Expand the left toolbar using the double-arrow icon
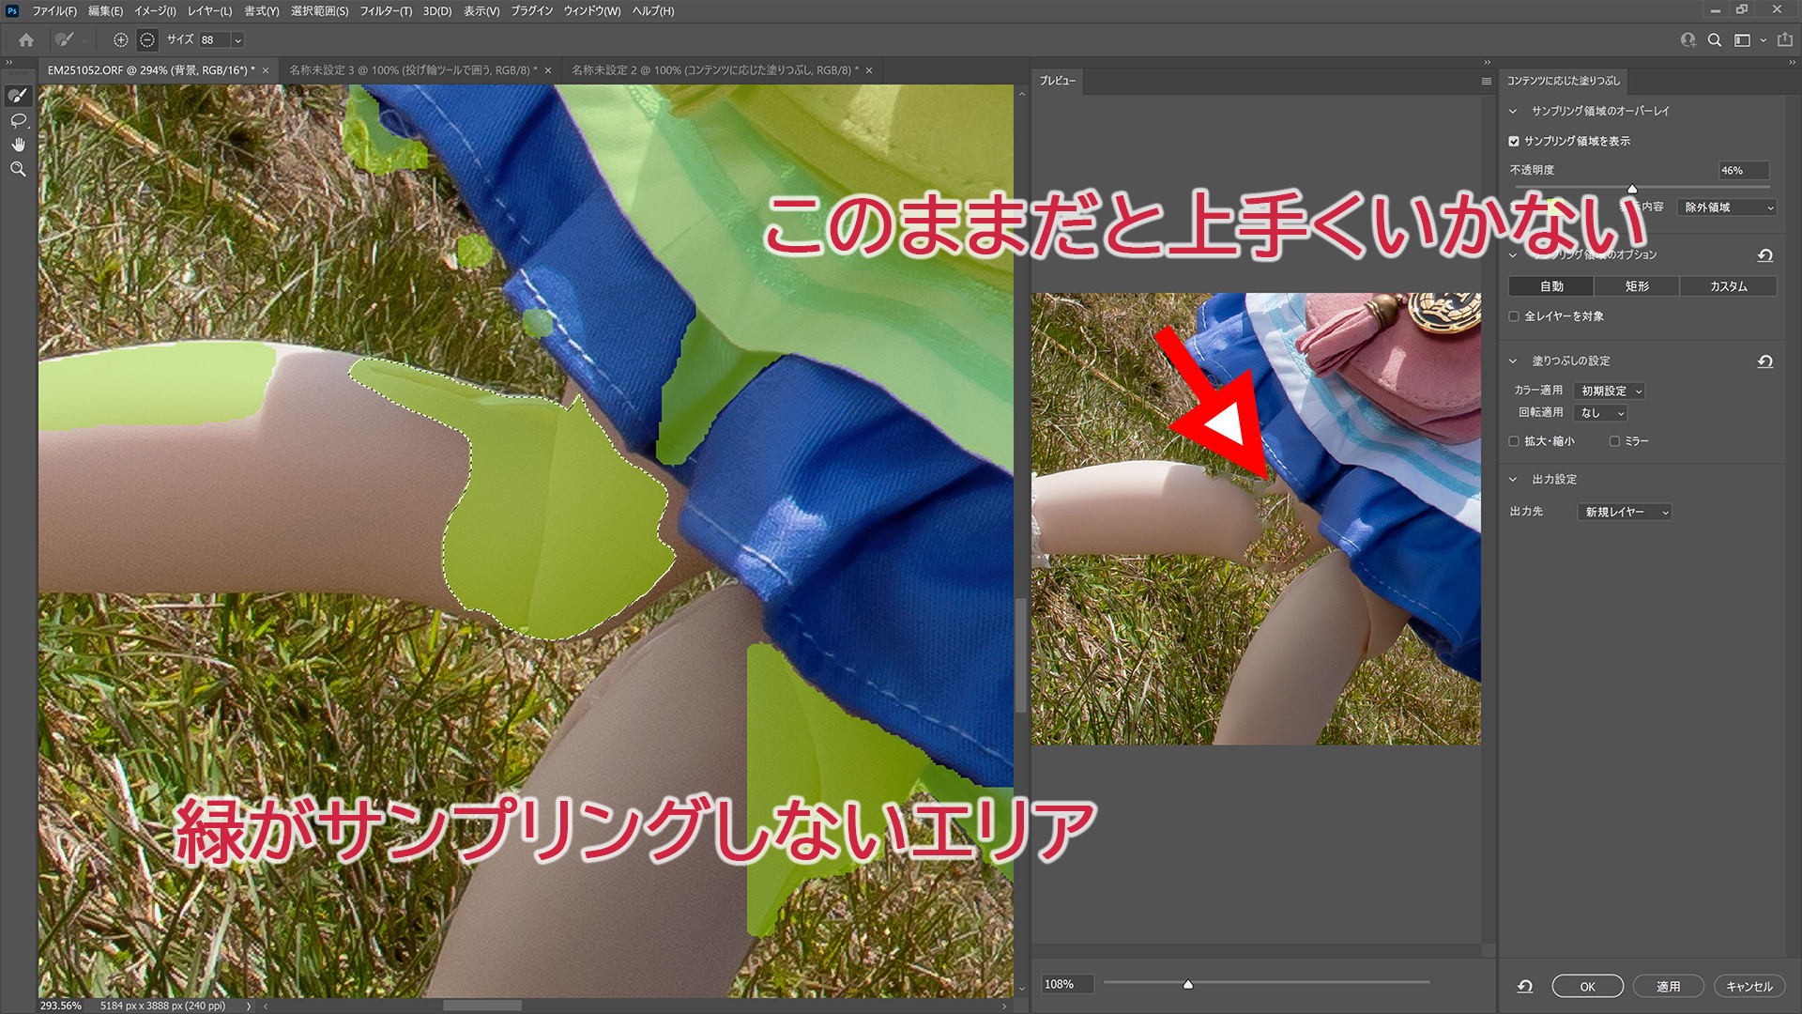The image size is (1802, 1014). (x=9, y=62)
